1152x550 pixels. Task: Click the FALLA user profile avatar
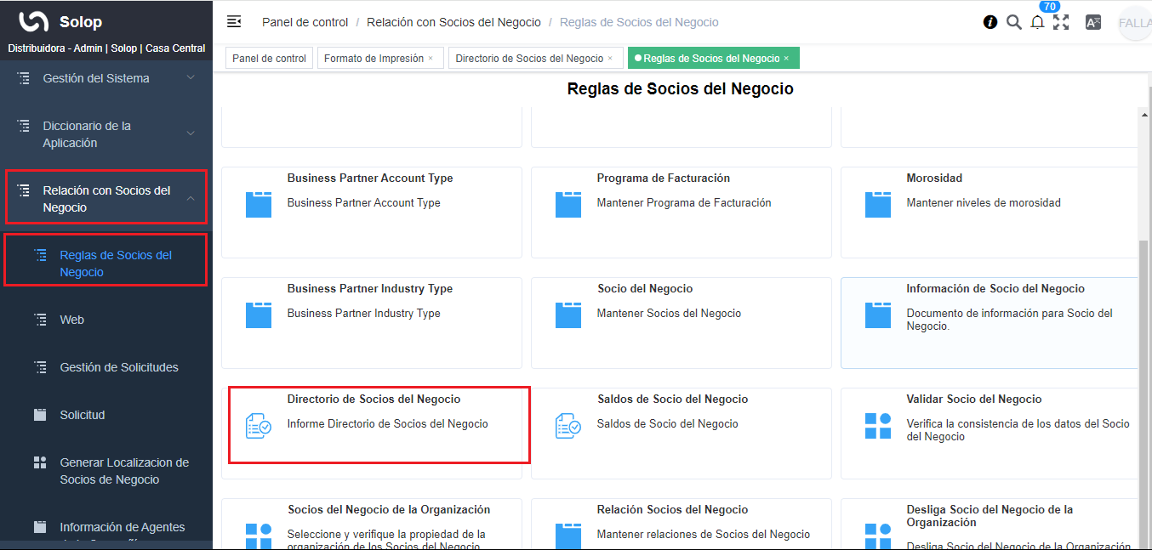point(1135,22)
